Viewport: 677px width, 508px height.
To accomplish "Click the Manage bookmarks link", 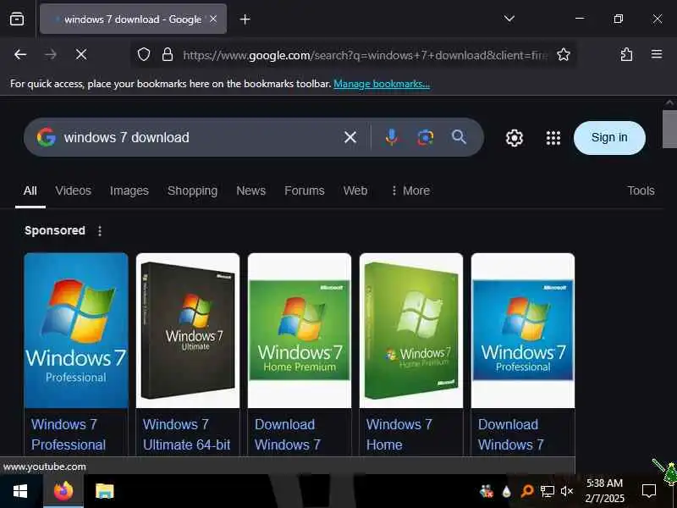I will (x=382, y=84).
